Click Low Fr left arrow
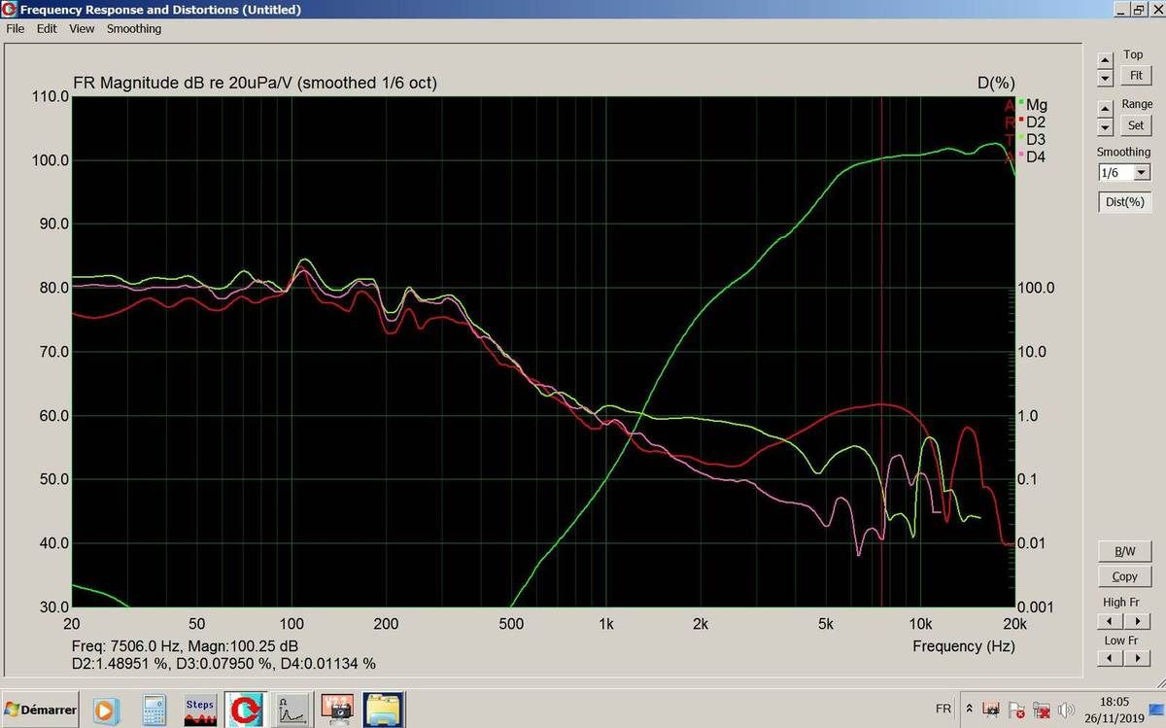Screen dimensions: 1166x728 click(1111, 659)
